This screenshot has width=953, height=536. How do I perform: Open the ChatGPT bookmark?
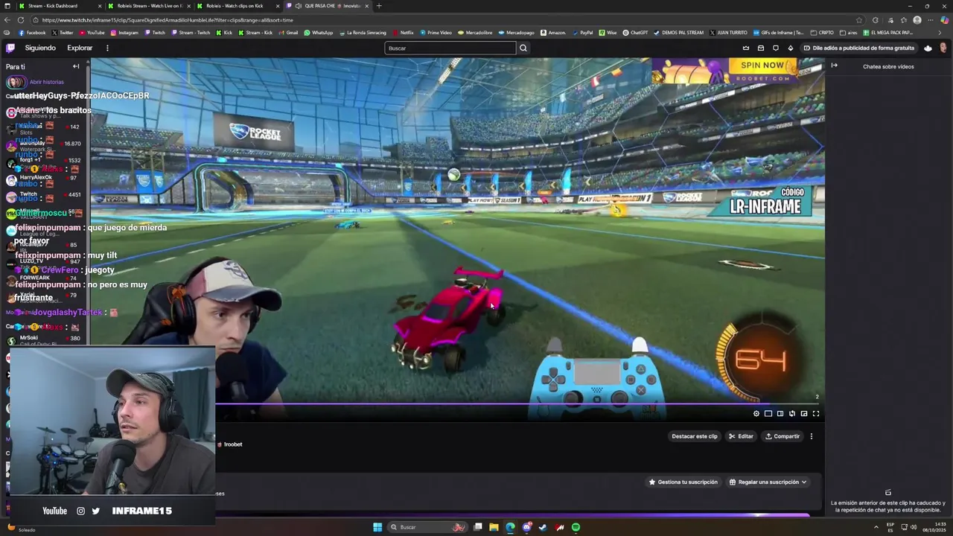pos(635,33)
